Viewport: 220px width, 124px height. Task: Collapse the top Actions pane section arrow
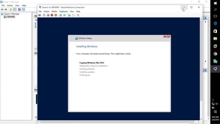point(205,18)
